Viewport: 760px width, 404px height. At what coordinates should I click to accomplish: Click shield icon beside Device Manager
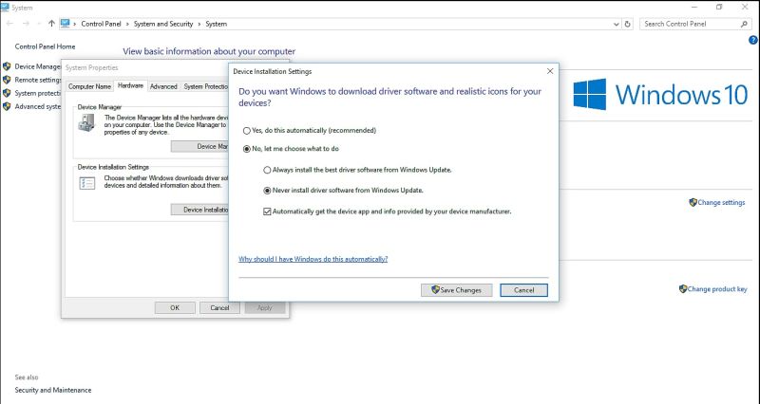click(7, 66)
